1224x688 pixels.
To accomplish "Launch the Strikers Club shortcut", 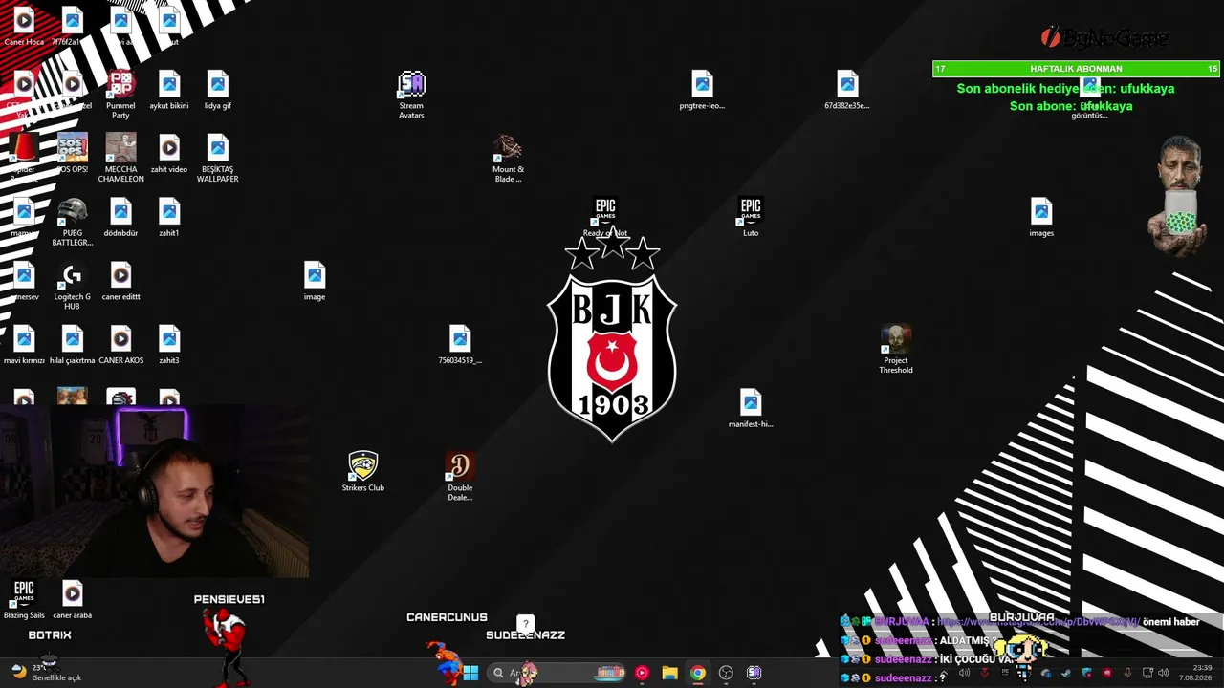I will pyautogui.click(x=363, y=472).
